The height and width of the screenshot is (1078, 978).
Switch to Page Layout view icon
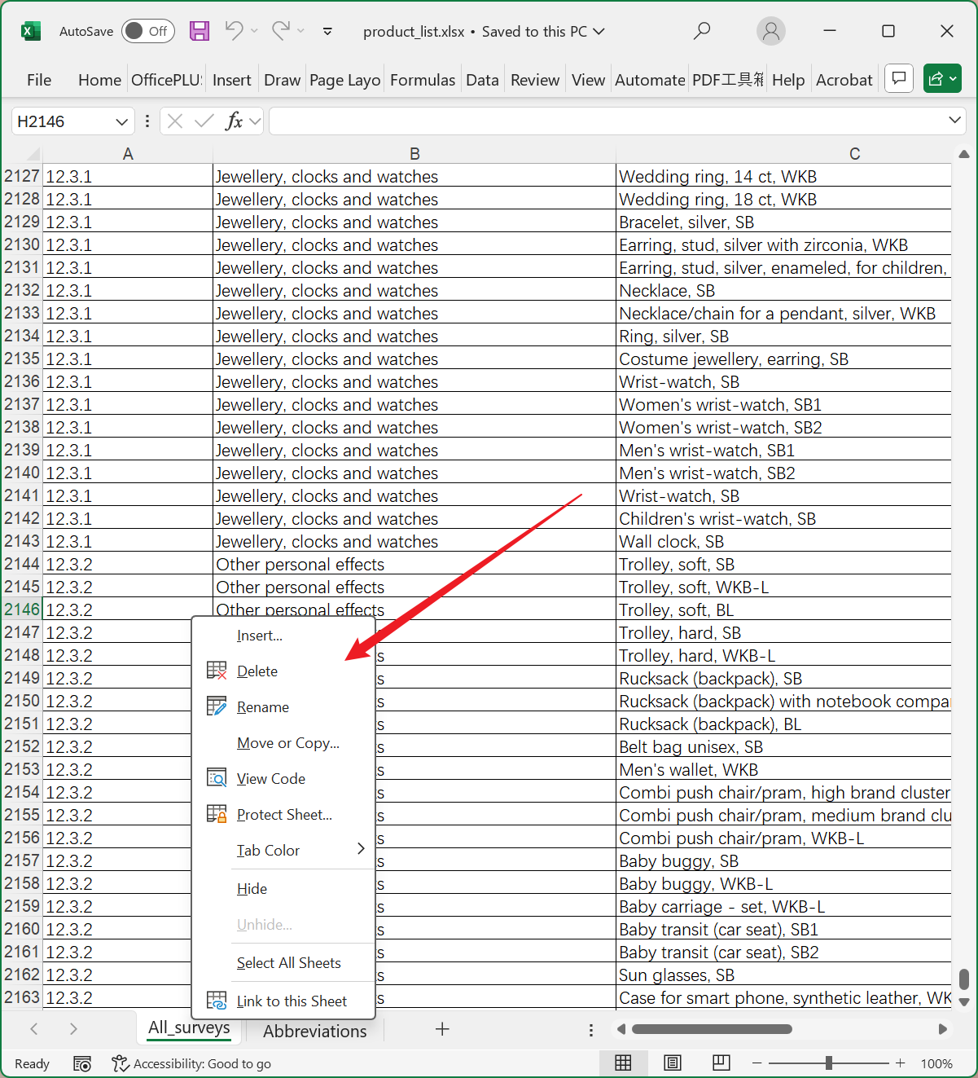point(672,1063)
